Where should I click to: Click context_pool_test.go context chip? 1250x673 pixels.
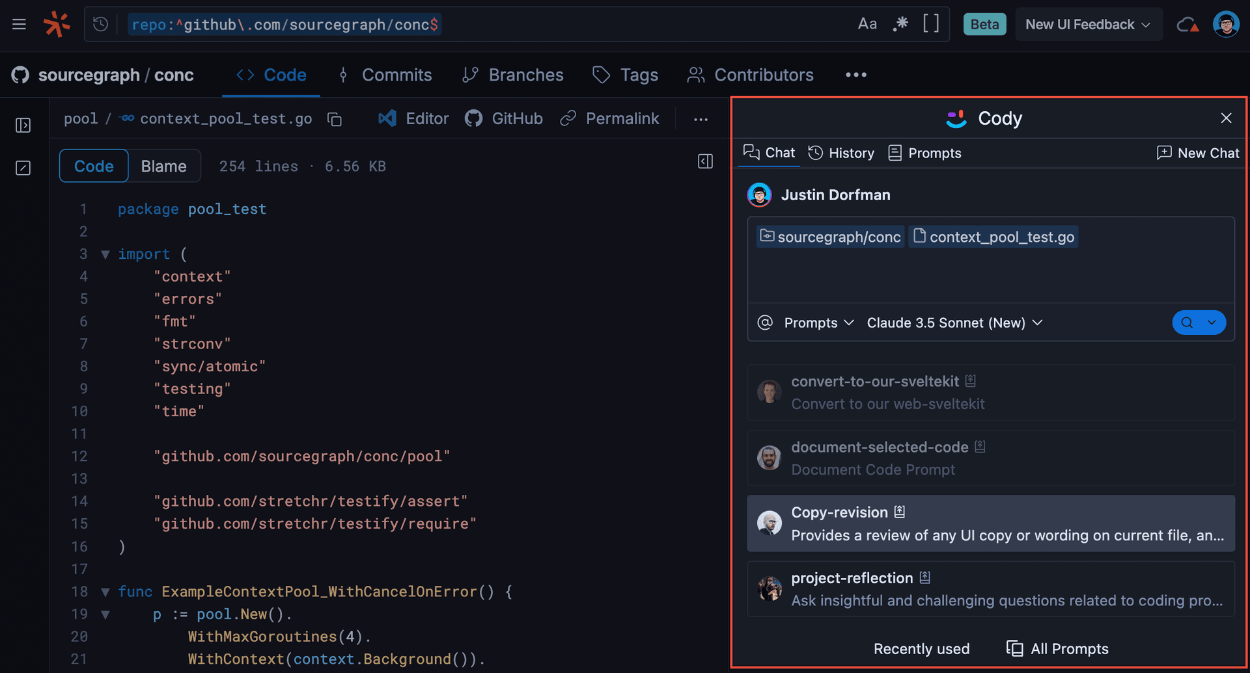pyautogui.click(x=993, y=237)
